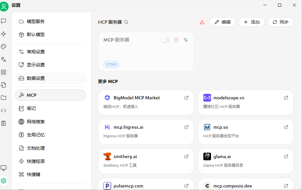Open 显示设置 settings page
The height and width of the screenshot is (190, 302).
pyautogui.click(x=50, y=65)
